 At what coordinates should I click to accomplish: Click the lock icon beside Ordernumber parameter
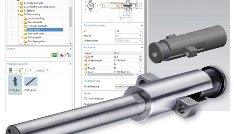86,60
